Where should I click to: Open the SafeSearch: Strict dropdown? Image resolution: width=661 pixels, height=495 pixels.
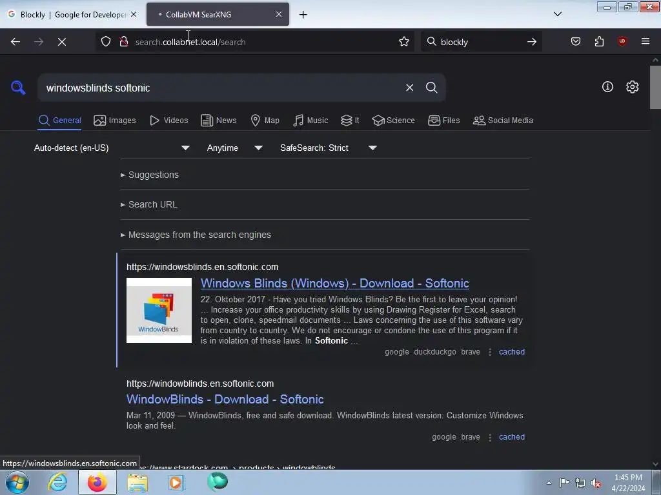pos(328,148)
